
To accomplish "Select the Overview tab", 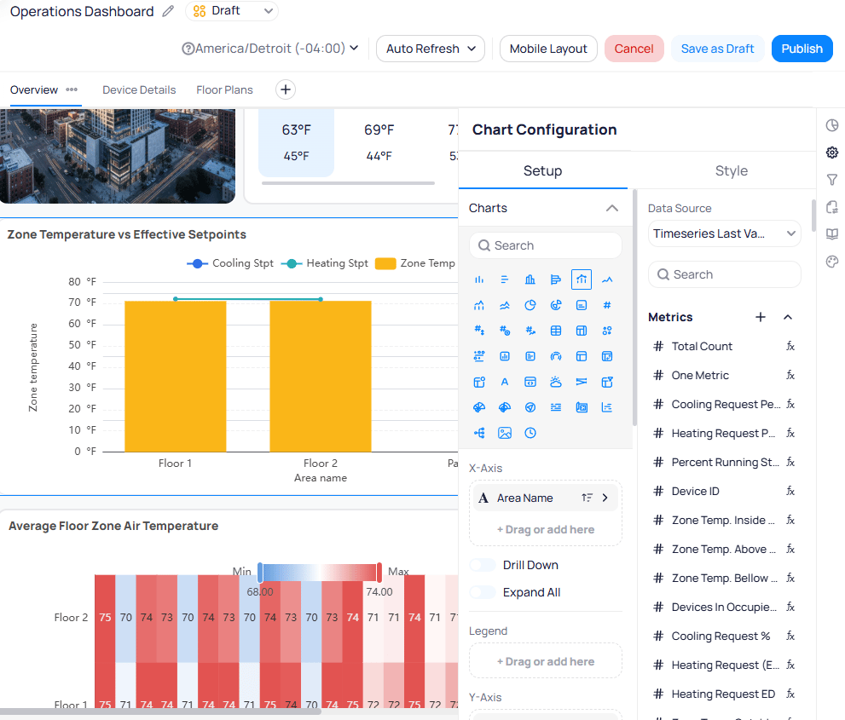I will tap(34, 90).
